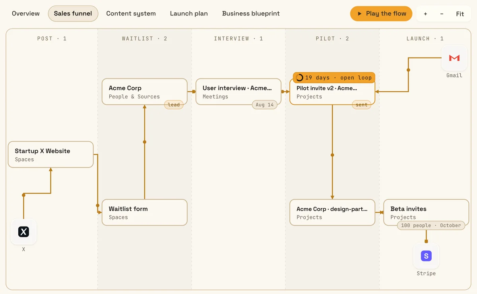Click the LAUNCH · 1 column header

pos(425,38)
